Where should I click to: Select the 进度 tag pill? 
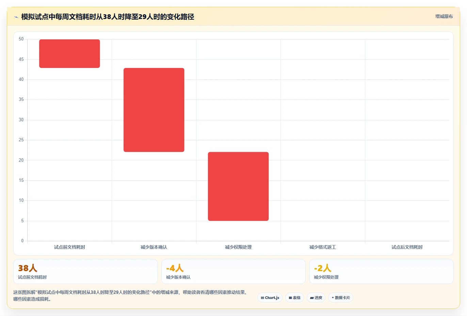pos(316,298)
